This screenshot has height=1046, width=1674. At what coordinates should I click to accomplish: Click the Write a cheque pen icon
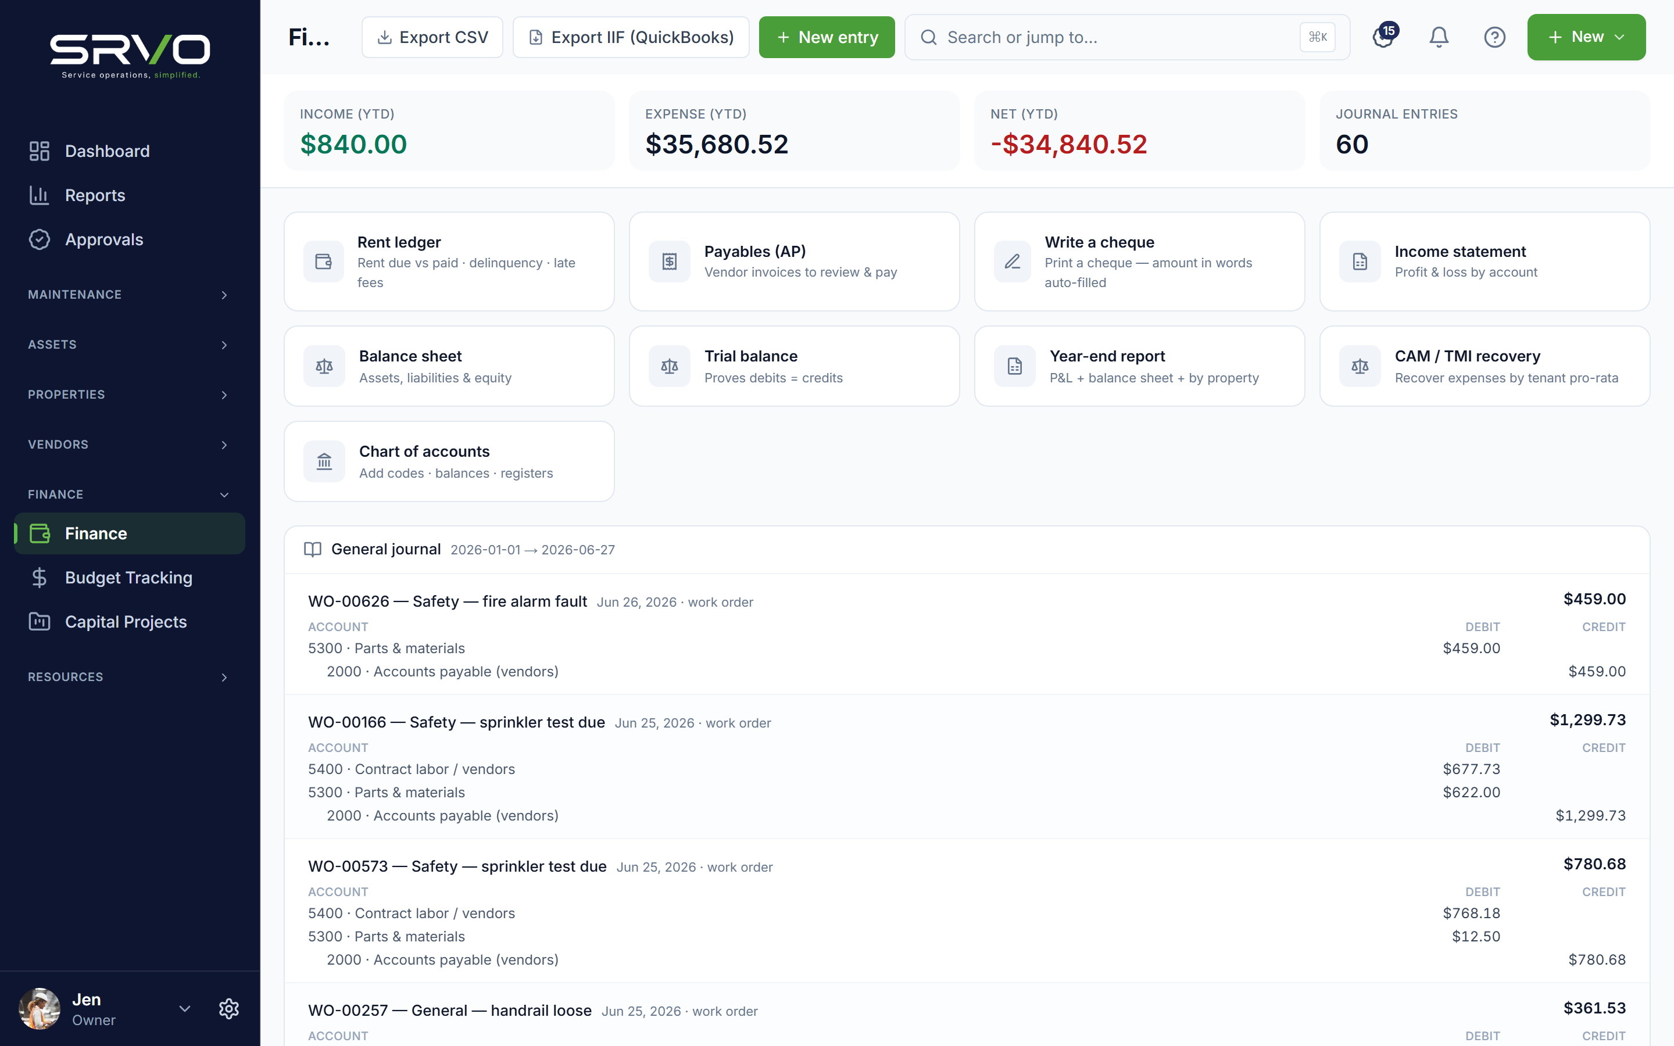pyautogui.click(x=1013, y=261)
